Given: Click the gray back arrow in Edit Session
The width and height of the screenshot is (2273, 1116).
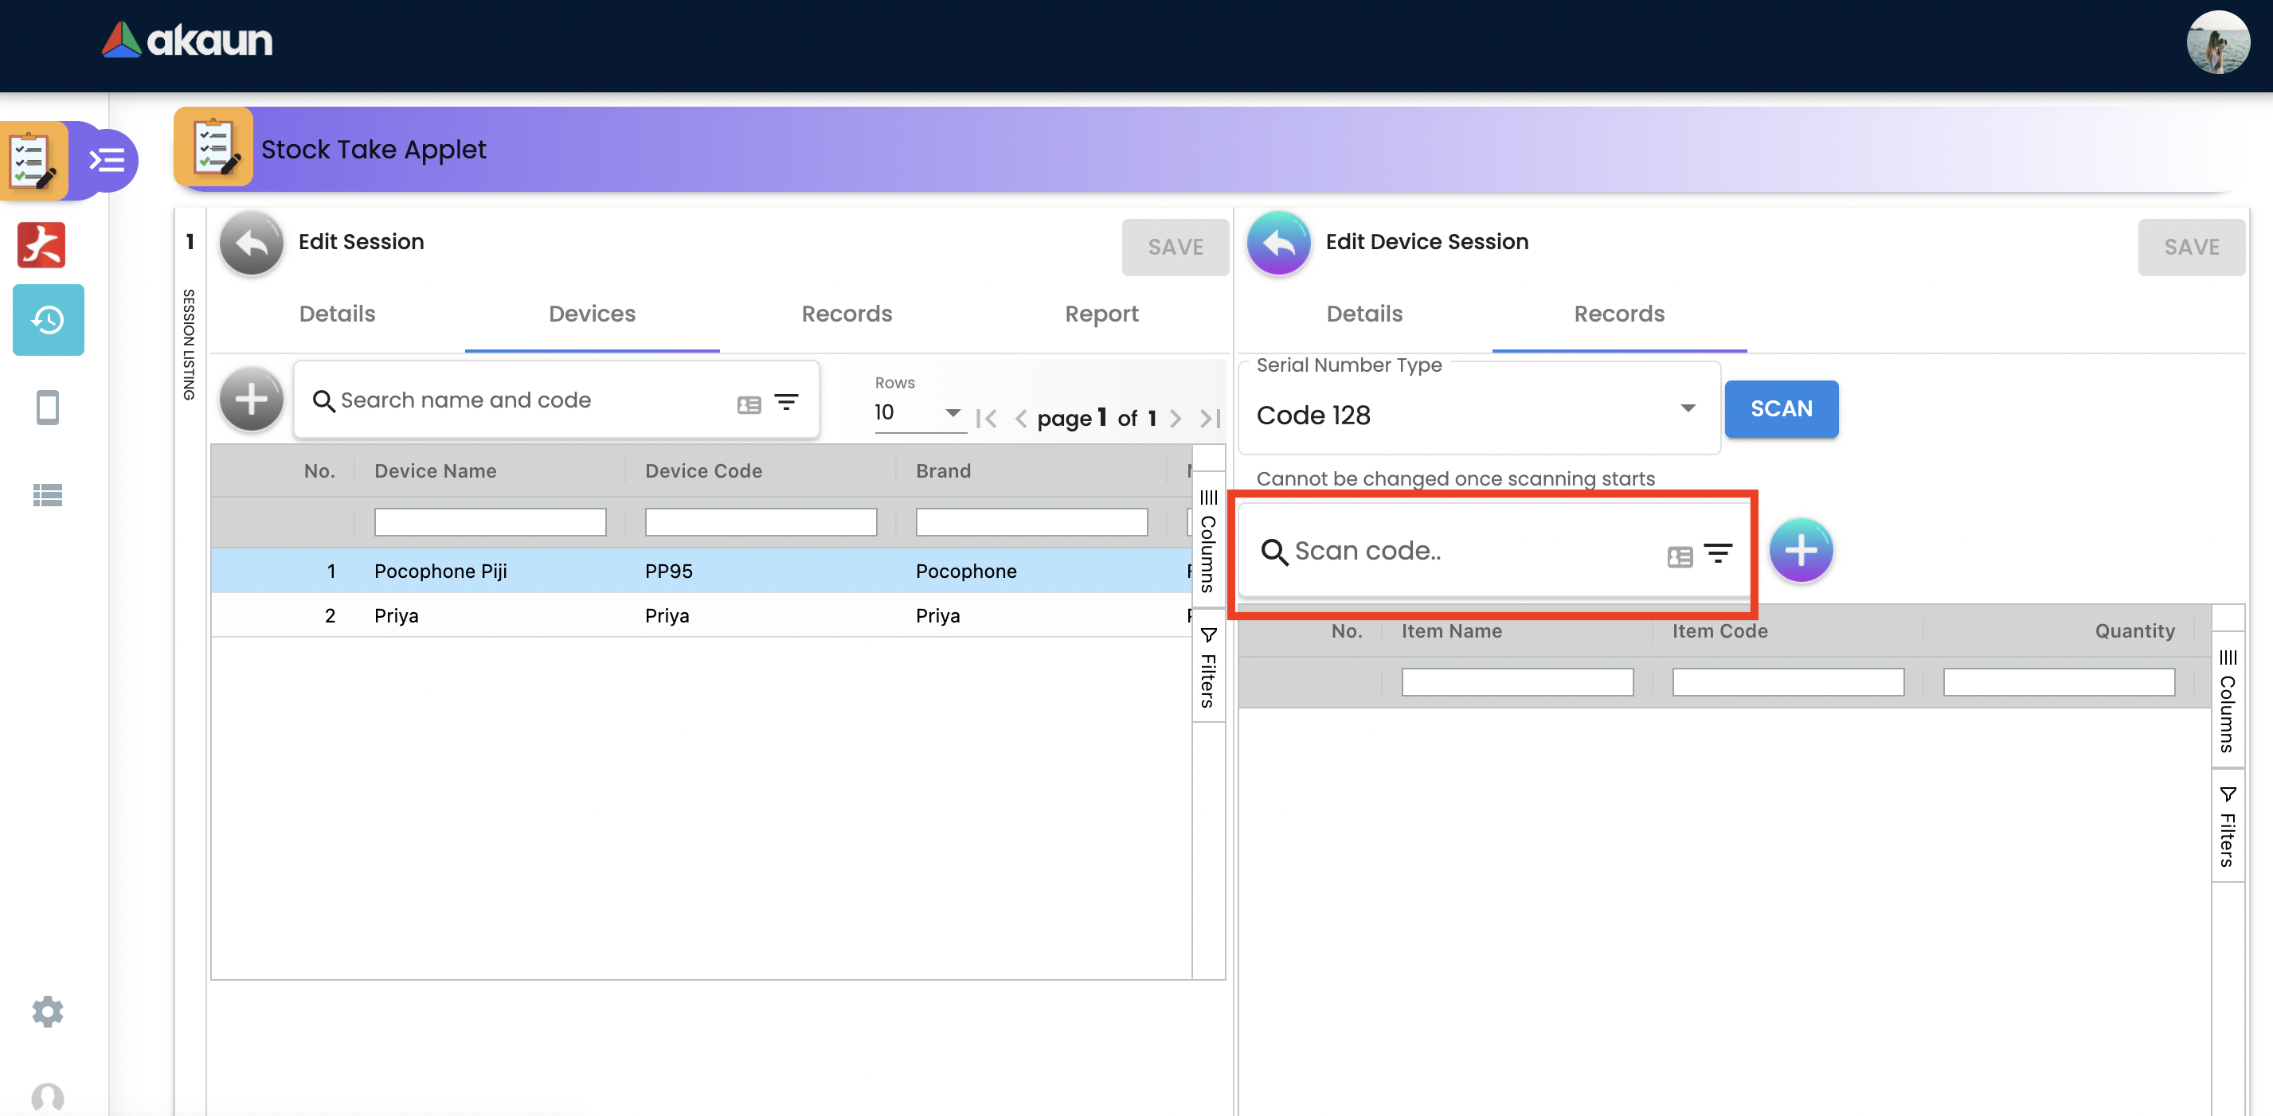Looking at the screenshot, I should [252, 243].
